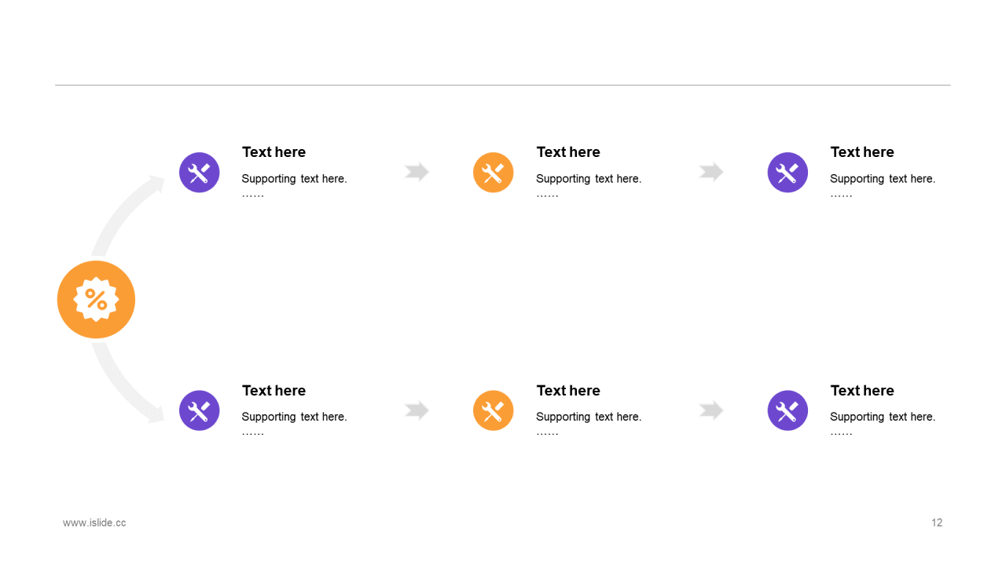Select the top-left purple tools icon
Viewport: 1006px width, 565px height.
pyautogui.click(x=200, y=172)
